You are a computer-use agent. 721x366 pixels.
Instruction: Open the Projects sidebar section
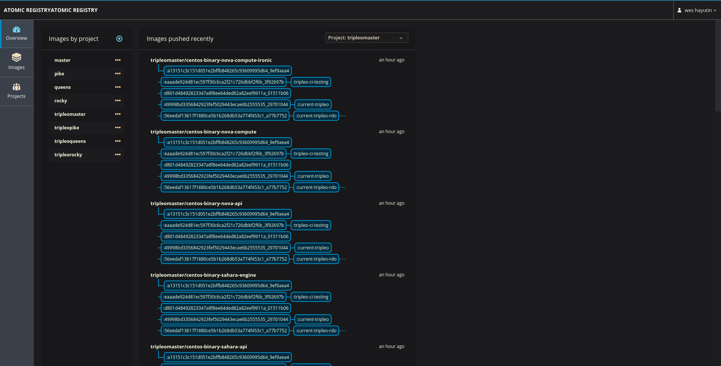click(x=17, y=91)
